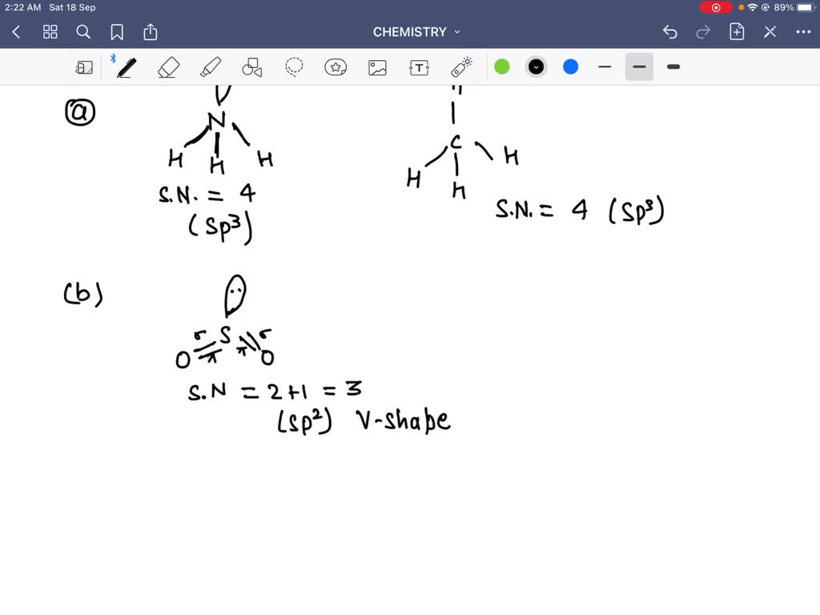The image size is (820, 615).
Task: Choose the thickest stroke width
Action: tap(673, 67)
